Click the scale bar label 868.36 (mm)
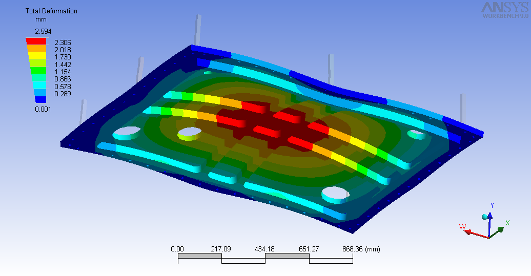The image size is (531, 276). tap(361, 249)
